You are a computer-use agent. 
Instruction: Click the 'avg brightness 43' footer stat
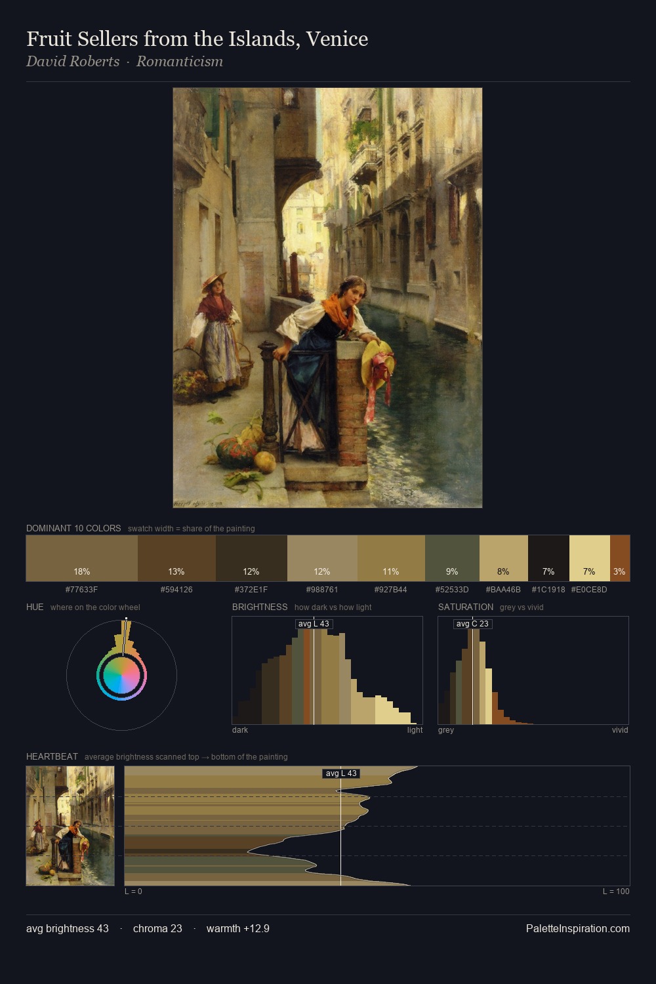[68, 928]
